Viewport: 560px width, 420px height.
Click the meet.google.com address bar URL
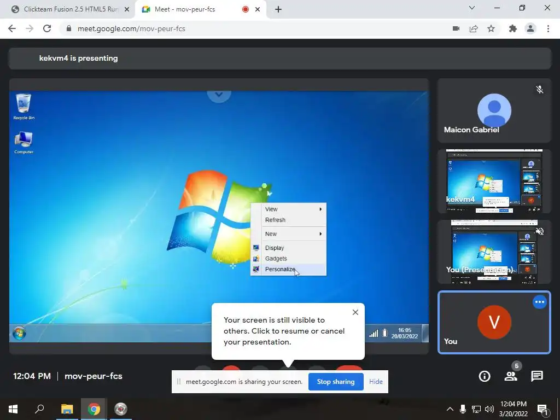[x=131, y=28]
